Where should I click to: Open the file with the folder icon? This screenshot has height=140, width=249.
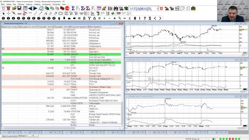click(x=14, y=8)
